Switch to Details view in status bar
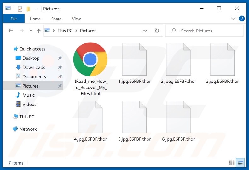249x170 pixels. 232,162
